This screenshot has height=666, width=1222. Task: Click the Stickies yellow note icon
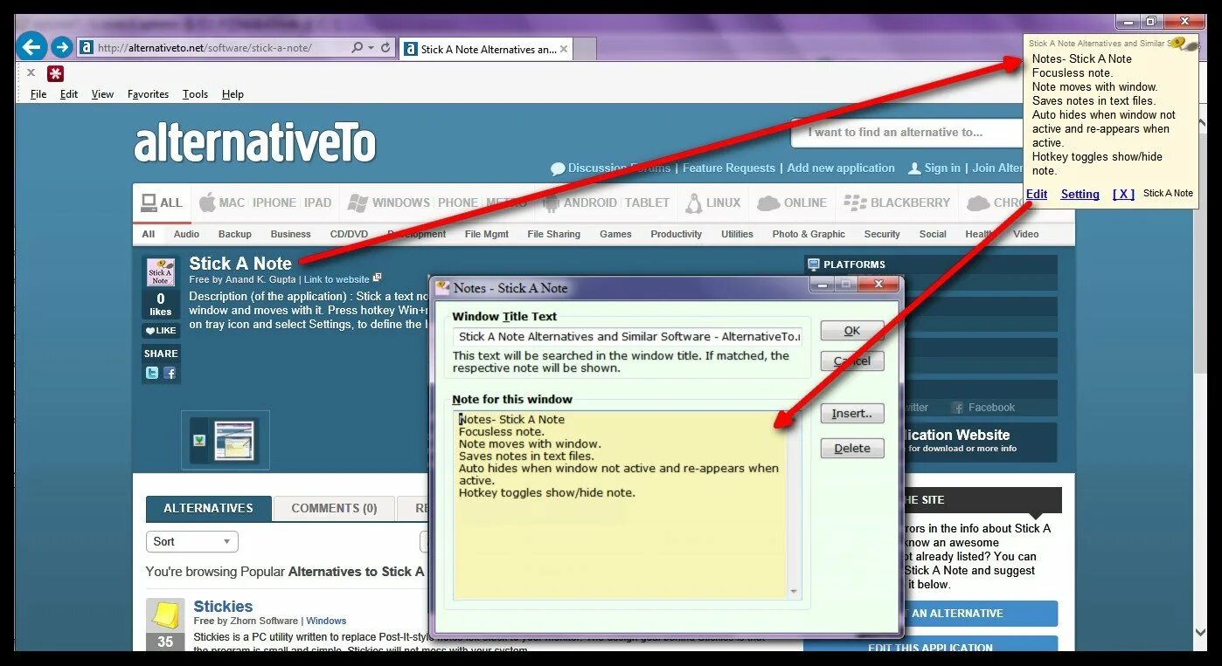click(x=165, y=615)
